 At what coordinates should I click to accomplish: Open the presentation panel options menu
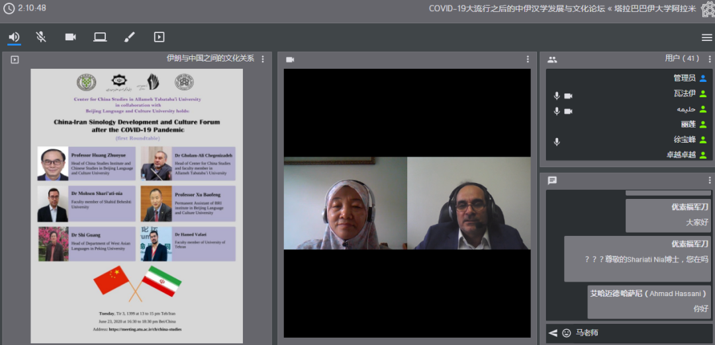pyautogui.click(x=263, y=59)
